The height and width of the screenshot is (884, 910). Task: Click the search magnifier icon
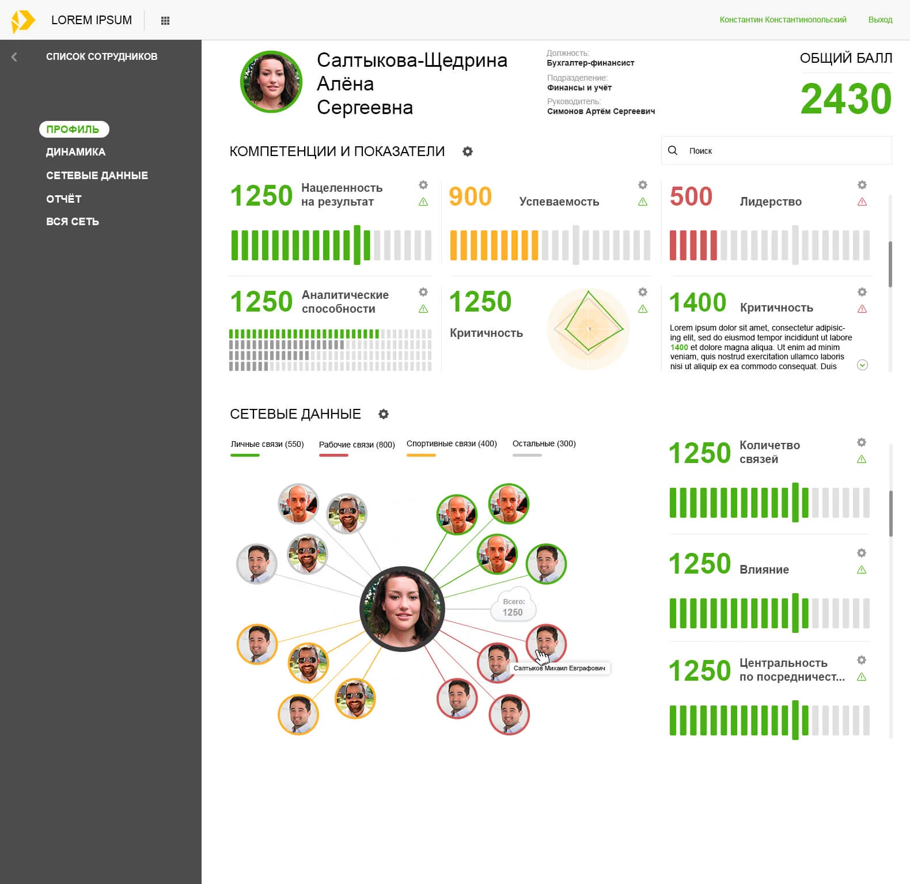pos(673,150)
